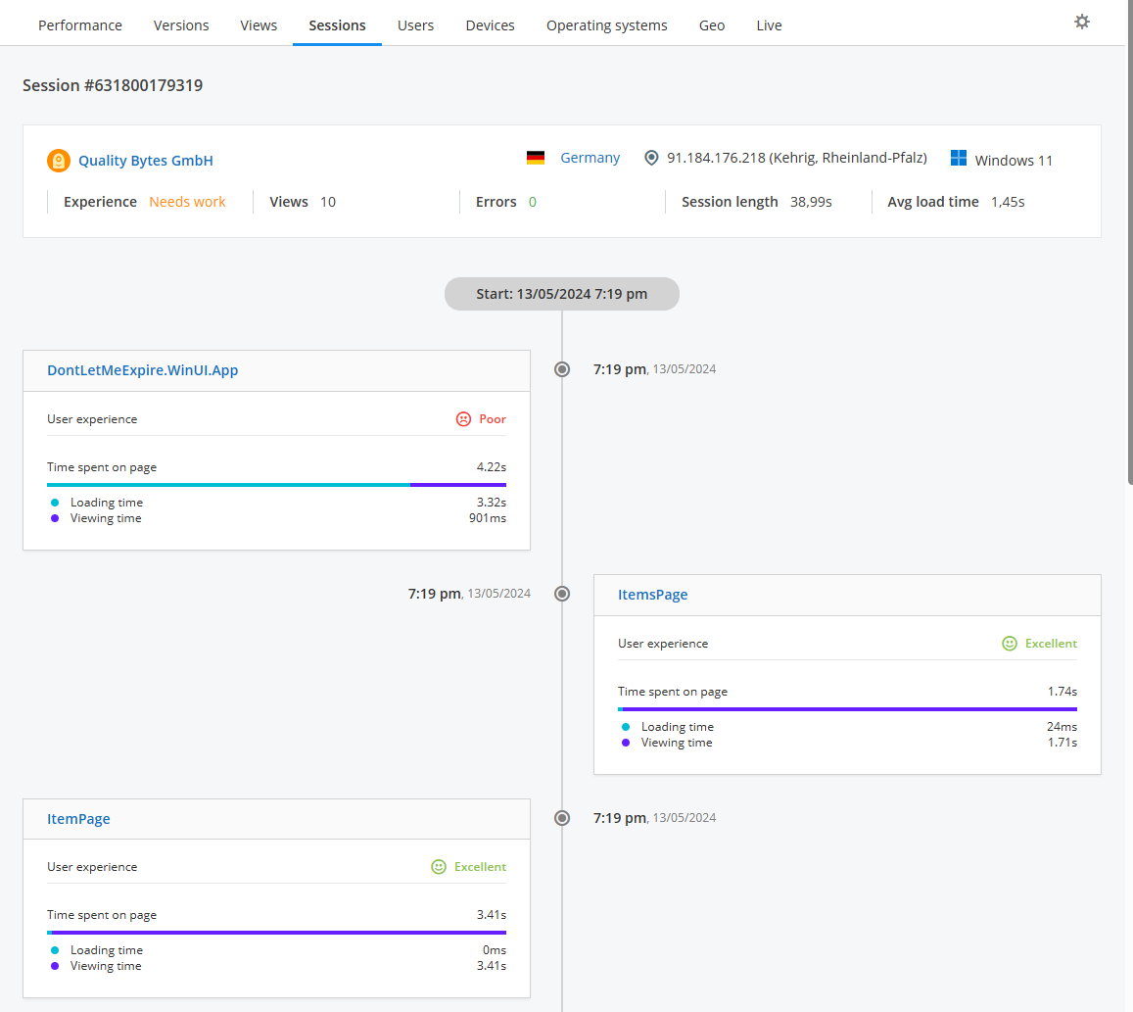Open the Live tab
The image size is (1133, 1012).
tap(769, 24)
